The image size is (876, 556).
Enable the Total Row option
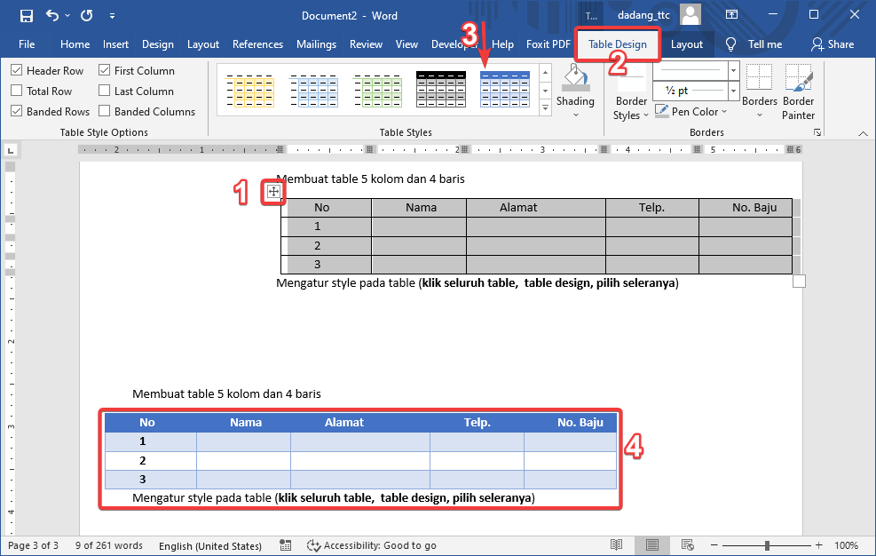tap(16, 90)
